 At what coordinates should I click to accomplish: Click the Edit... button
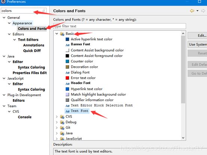tap(197, 36)
